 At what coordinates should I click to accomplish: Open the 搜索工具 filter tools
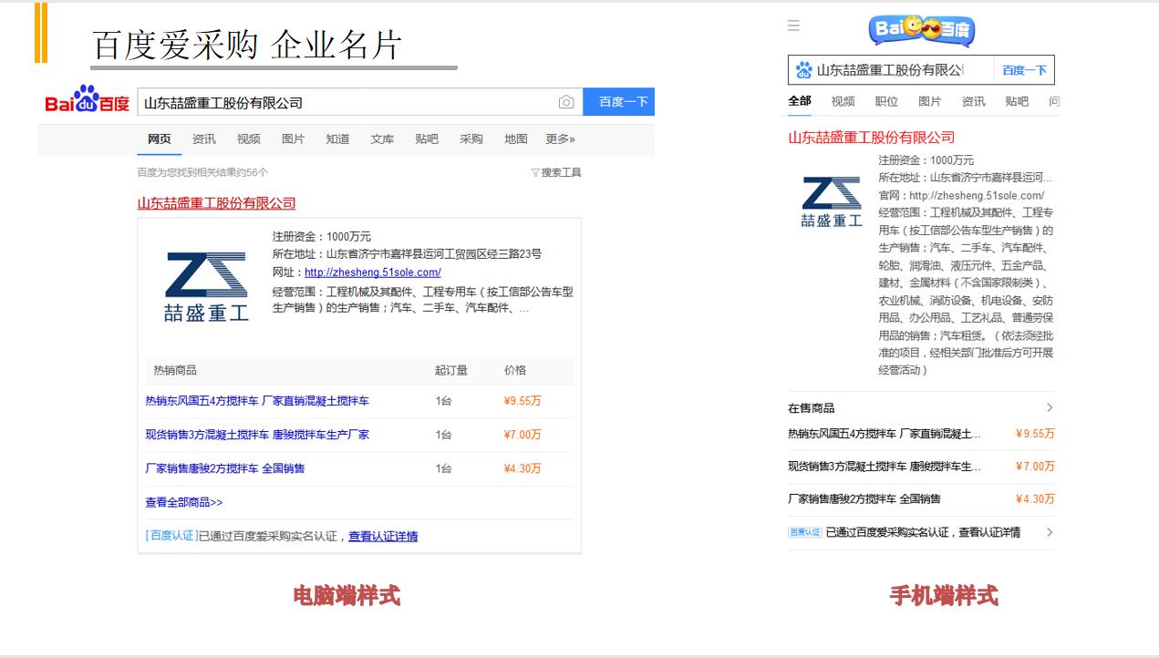tap(556, 172)
